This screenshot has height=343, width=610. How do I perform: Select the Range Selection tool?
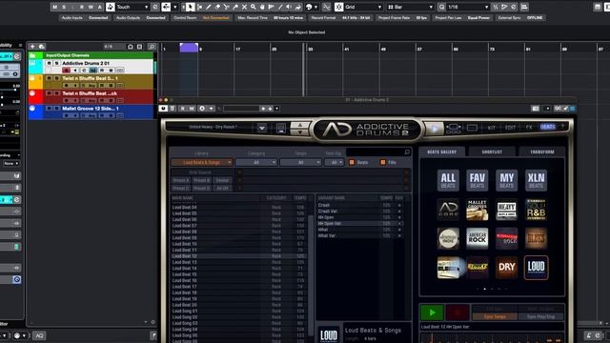(199, 7)
